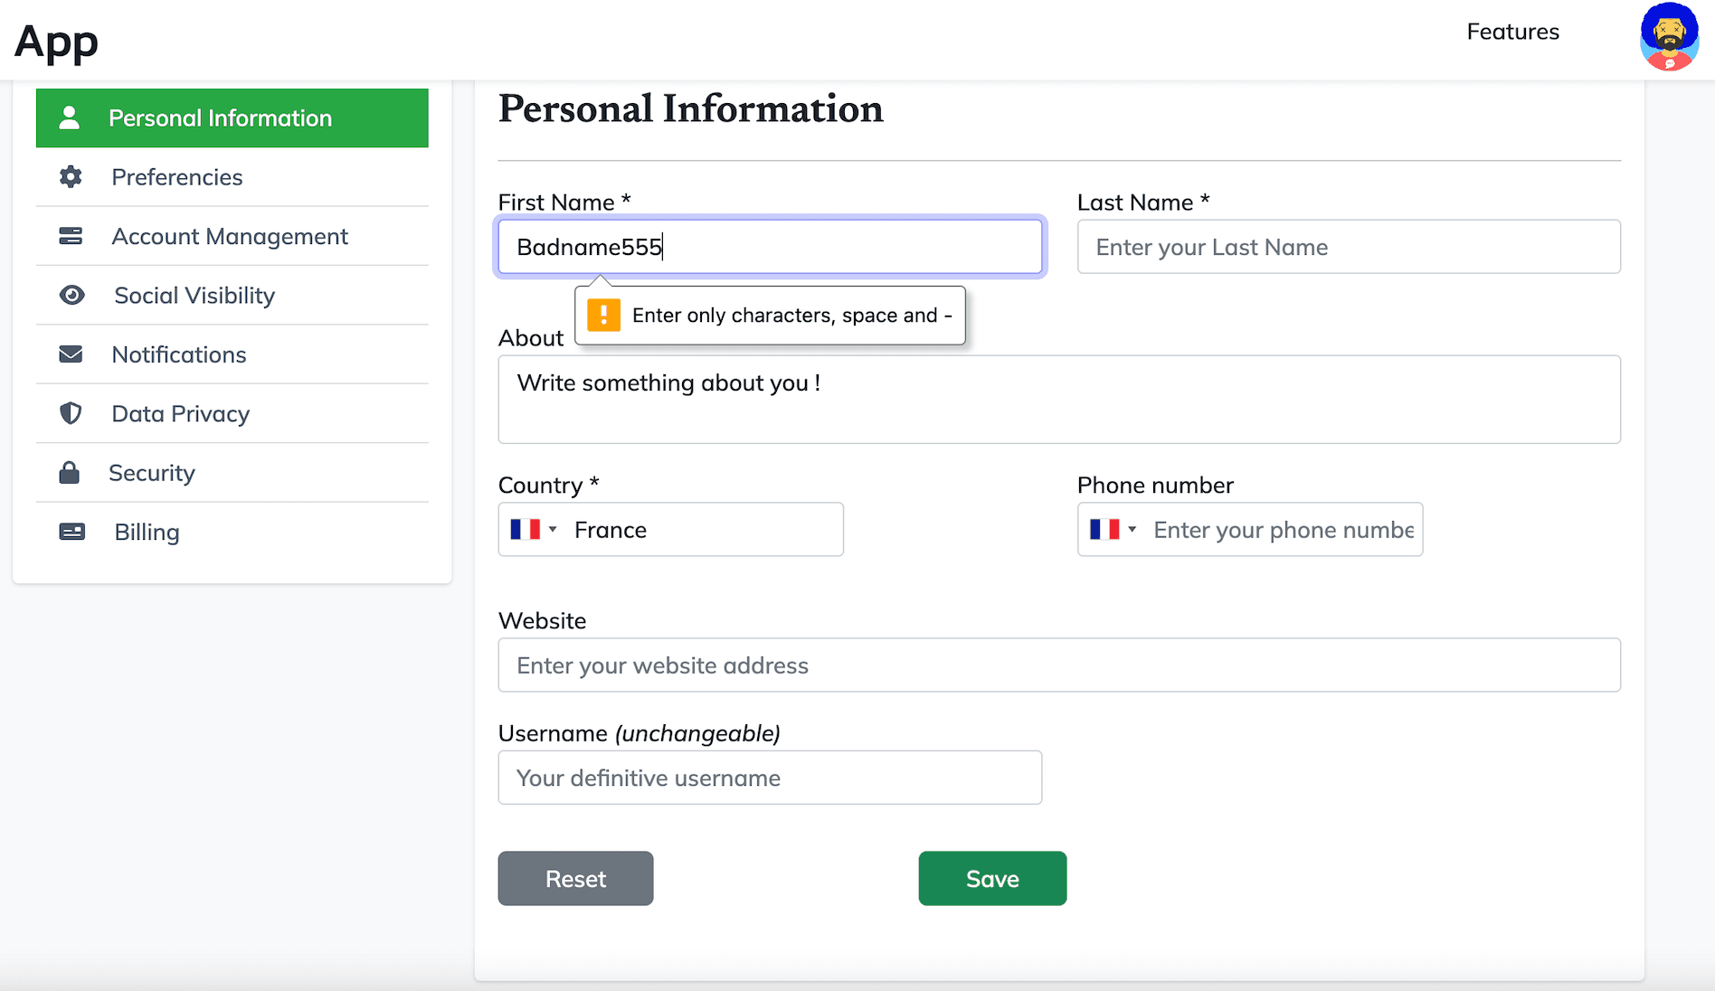Click the gear icon beside Preferencies
Image resolution: width=1715 pixels, height=991 pixels.
pos(71,177)
